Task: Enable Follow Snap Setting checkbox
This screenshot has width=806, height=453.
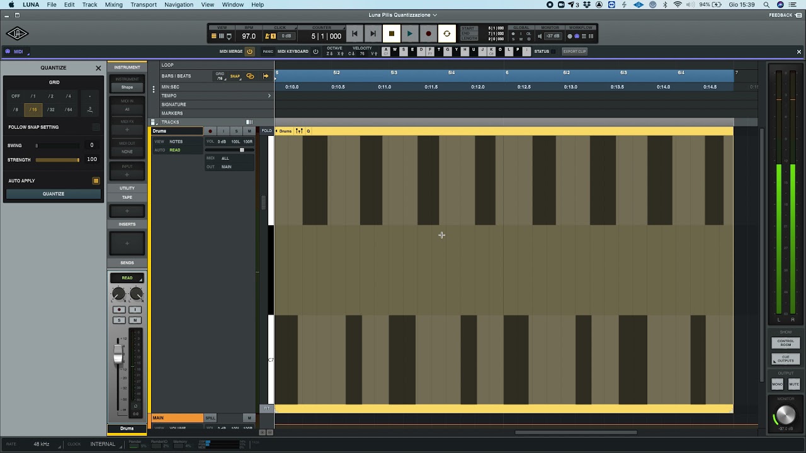Action: click(x=96, y=127)
